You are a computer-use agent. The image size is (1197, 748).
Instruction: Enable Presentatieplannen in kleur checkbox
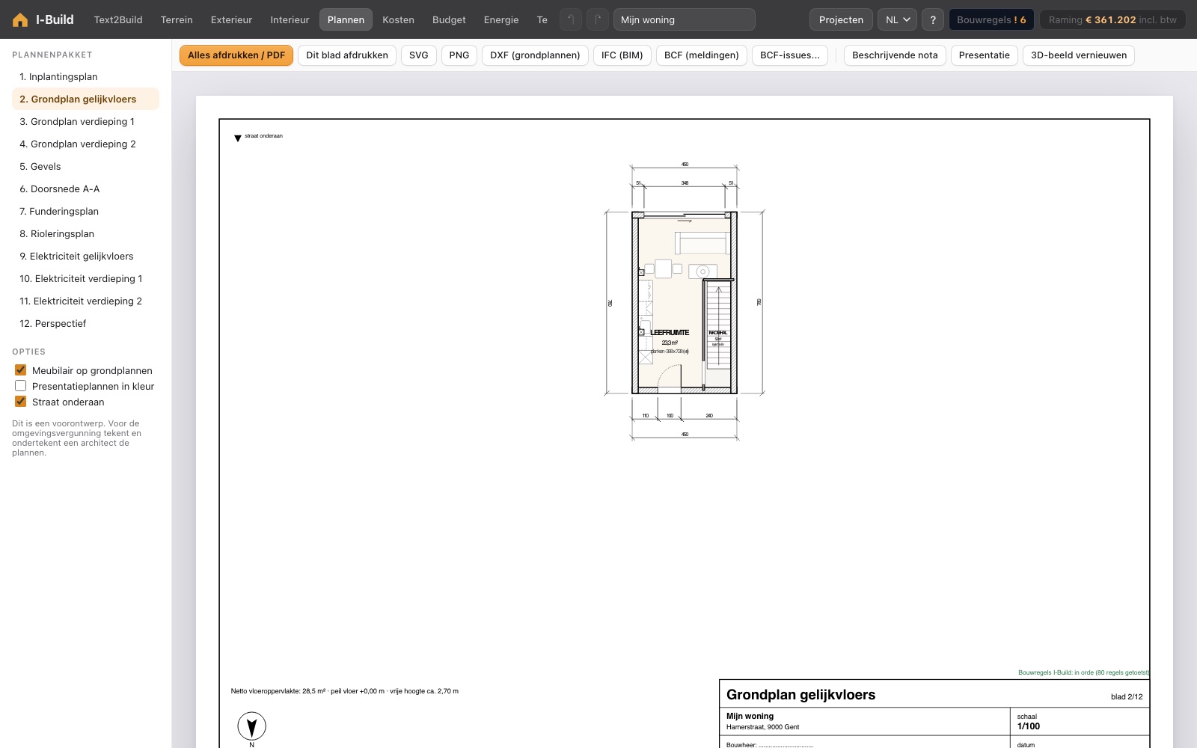point(21,386)
